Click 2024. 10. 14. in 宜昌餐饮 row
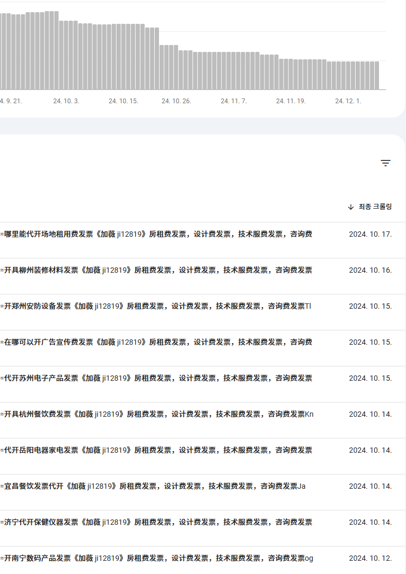 (x=370, y=486)
